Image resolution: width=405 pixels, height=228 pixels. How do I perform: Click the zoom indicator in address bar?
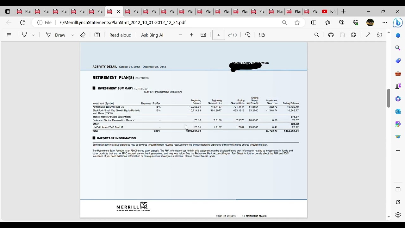284,22
